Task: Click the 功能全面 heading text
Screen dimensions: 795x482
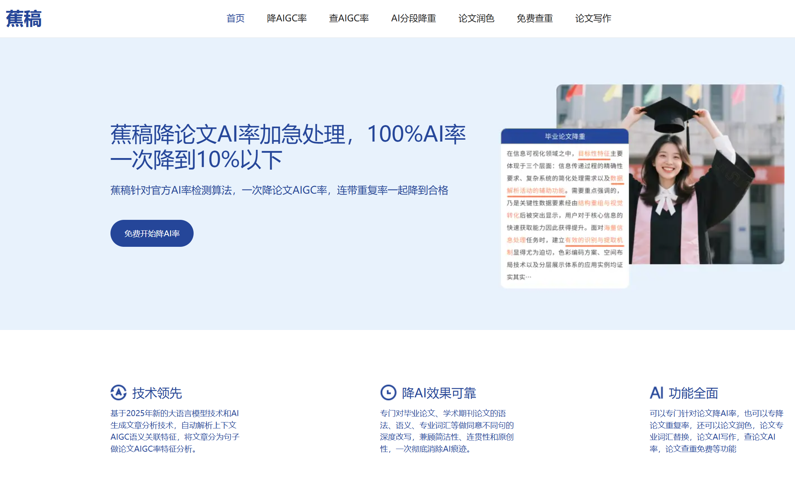Action: [x=693, y=393]
